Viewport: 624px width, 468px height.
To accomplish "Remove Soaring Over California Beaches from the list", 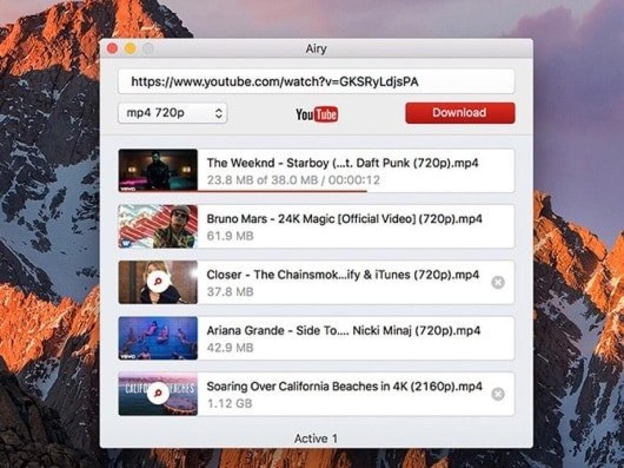I will [498, 395].
